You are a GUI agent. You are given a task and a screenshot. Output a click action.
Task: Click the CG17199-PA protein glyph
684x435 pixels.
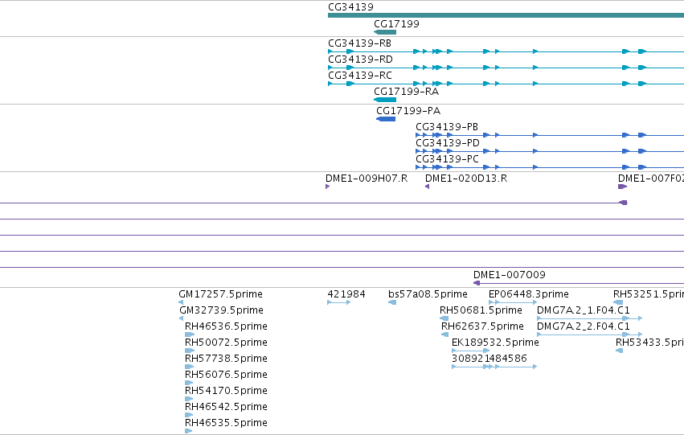[x=386, y=119]
